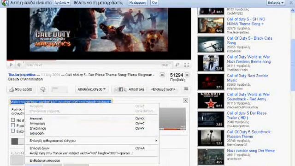
Task: Click the Red Army star thumbnail
Action: point(211,101)
